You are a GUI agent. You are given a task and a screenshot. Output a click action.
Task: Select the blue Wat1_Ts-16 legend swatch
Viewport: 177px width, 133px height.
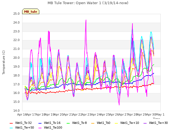[x=40, y=123]
